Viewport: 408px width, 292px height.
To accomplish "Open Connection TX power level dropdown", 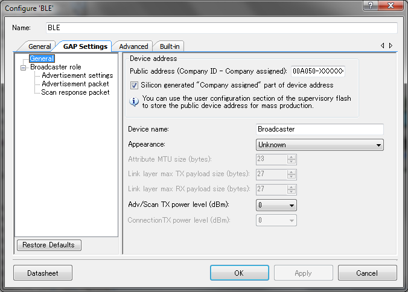I will click(276, 220).
